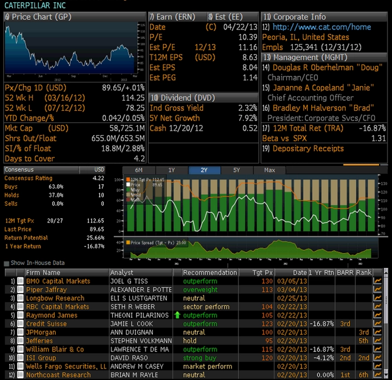This screenshot has width=392, height=380.
Task: Open report document icon for Piper Jaffray
Action: tap(20, 289)
